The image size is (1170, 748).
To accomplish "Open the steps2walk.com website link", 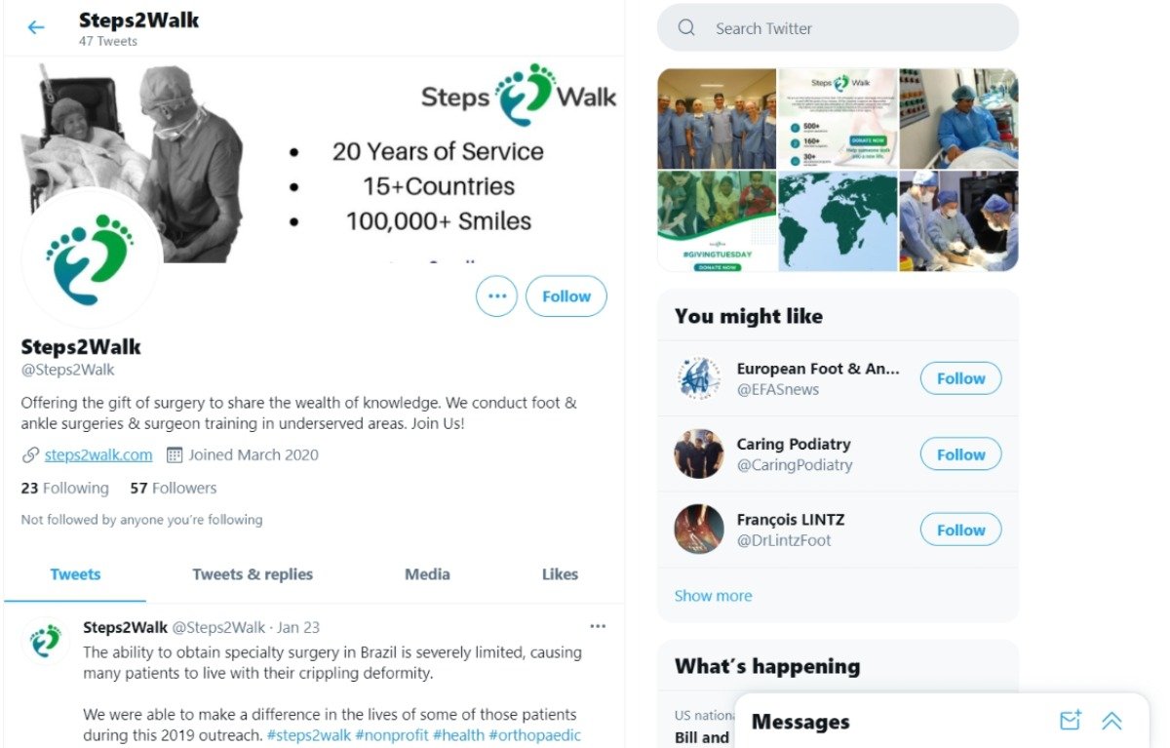I will (x=98, y=454).
